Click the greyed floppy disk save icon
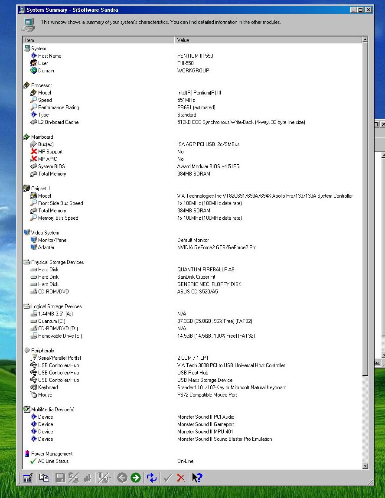385x498 pixels. point(60,478)
